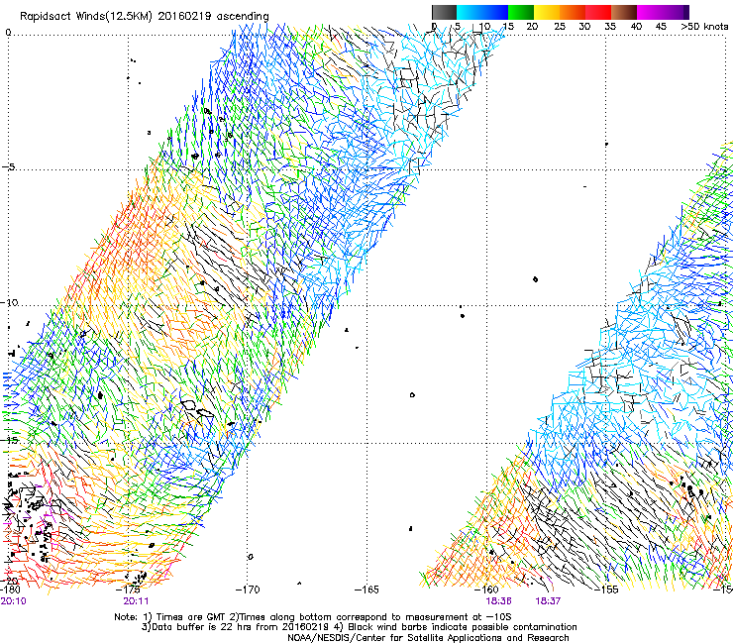The width and height of the screenshot is (733, 644).
Task: Click the '-165' longitude axis label
Action: click(366, 590)
